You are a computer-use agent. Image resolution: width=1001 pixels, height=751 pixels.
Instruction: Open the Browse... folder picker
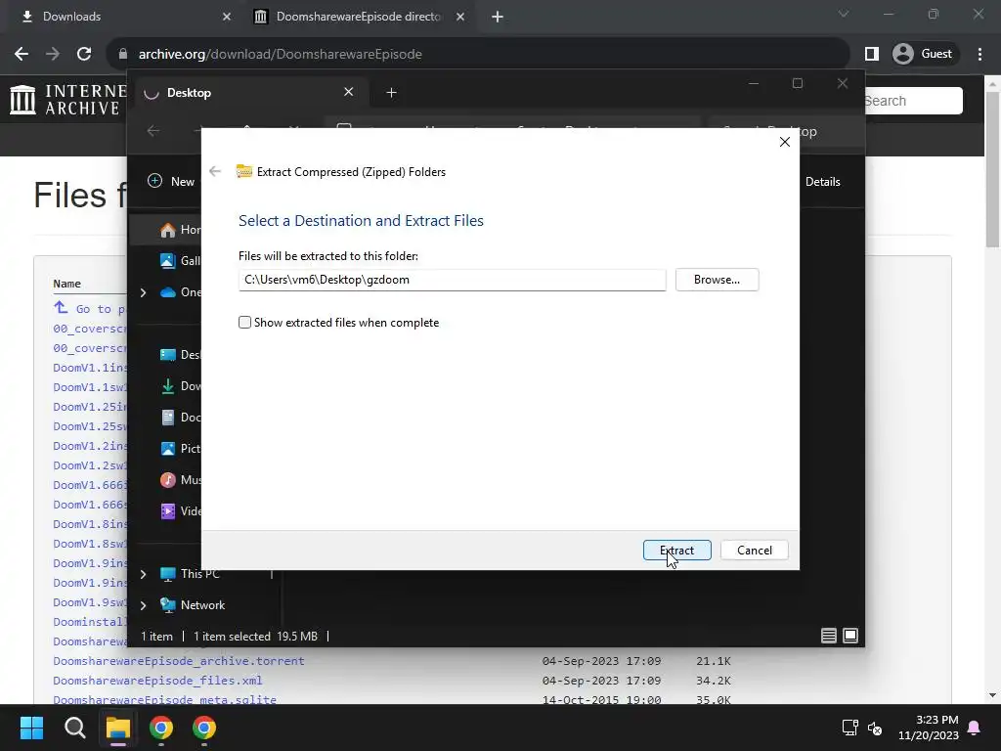(x=717, y=280)
